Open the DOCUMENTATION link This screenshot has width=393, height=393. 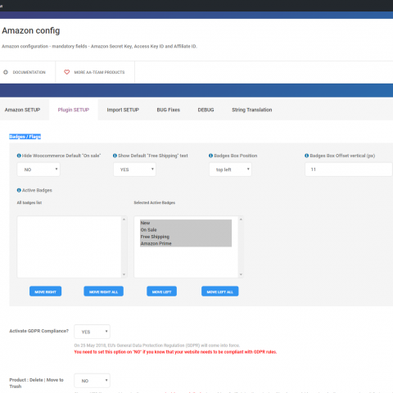[x=29, y=72]
